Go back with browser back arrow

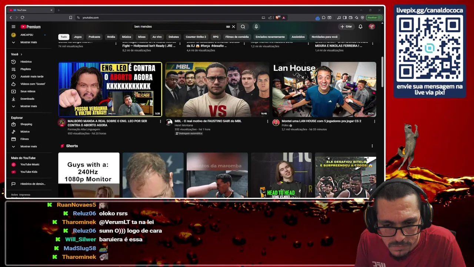(11, 17)
